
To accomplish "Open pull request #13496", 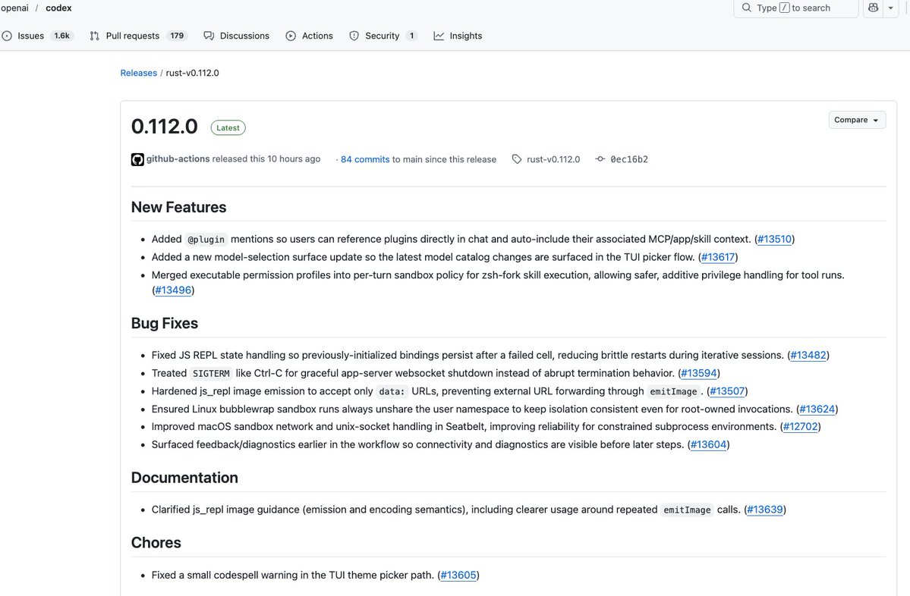I will pos(173,290).
